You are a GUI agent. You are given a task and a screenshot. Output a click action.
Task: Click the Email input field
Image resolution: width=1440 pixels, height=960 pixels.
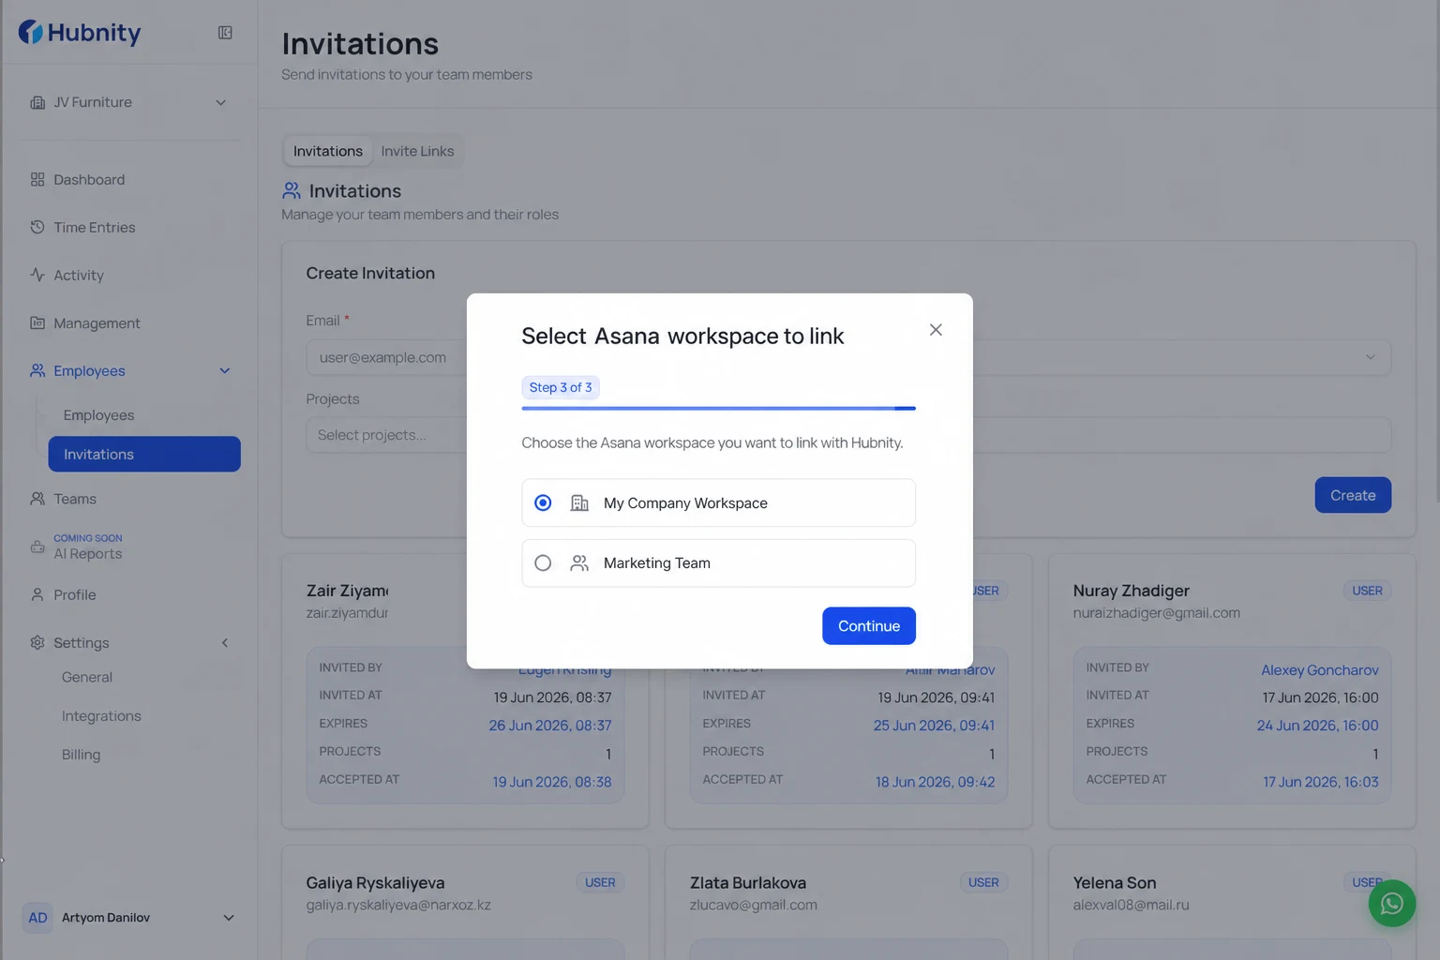(386, 357)
